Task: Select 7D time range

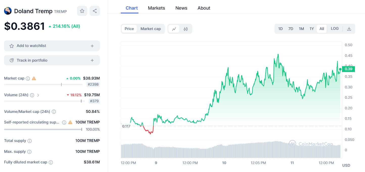Action: point(291,29)
